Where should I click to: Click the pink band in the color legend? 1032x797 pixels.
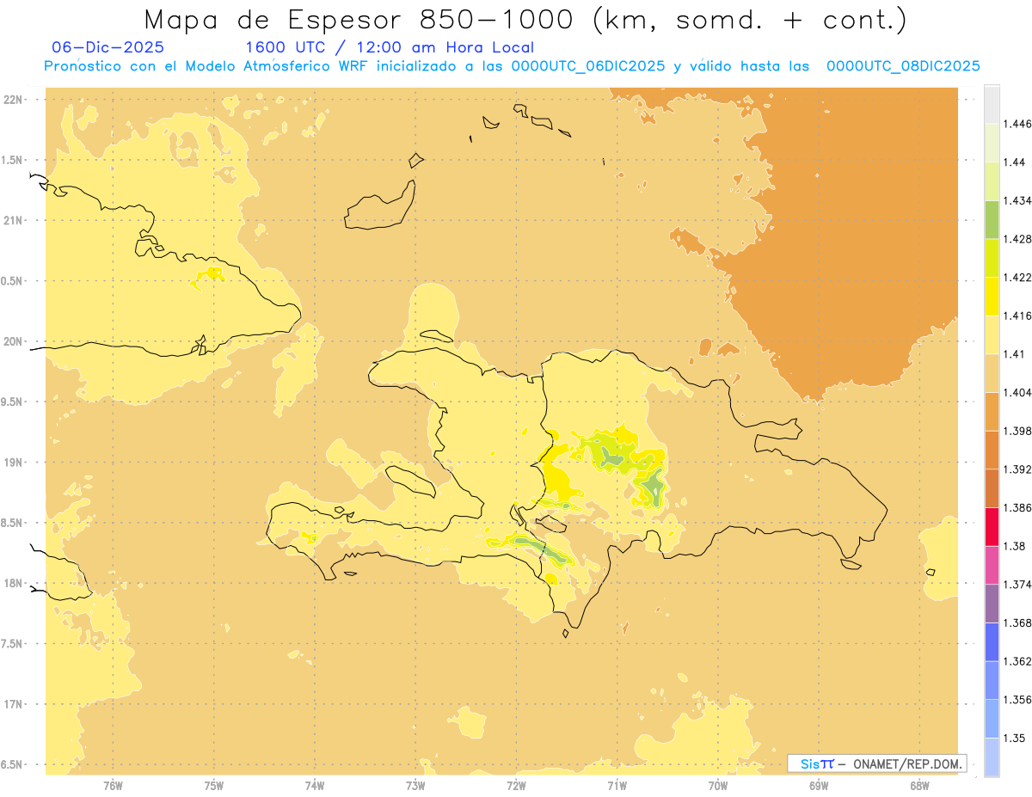point(992,565)
